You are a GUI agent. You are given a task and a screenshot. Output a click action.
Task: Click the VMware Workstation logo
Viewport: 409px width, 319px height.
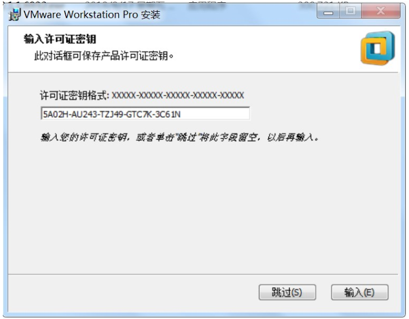pos(378,48)
